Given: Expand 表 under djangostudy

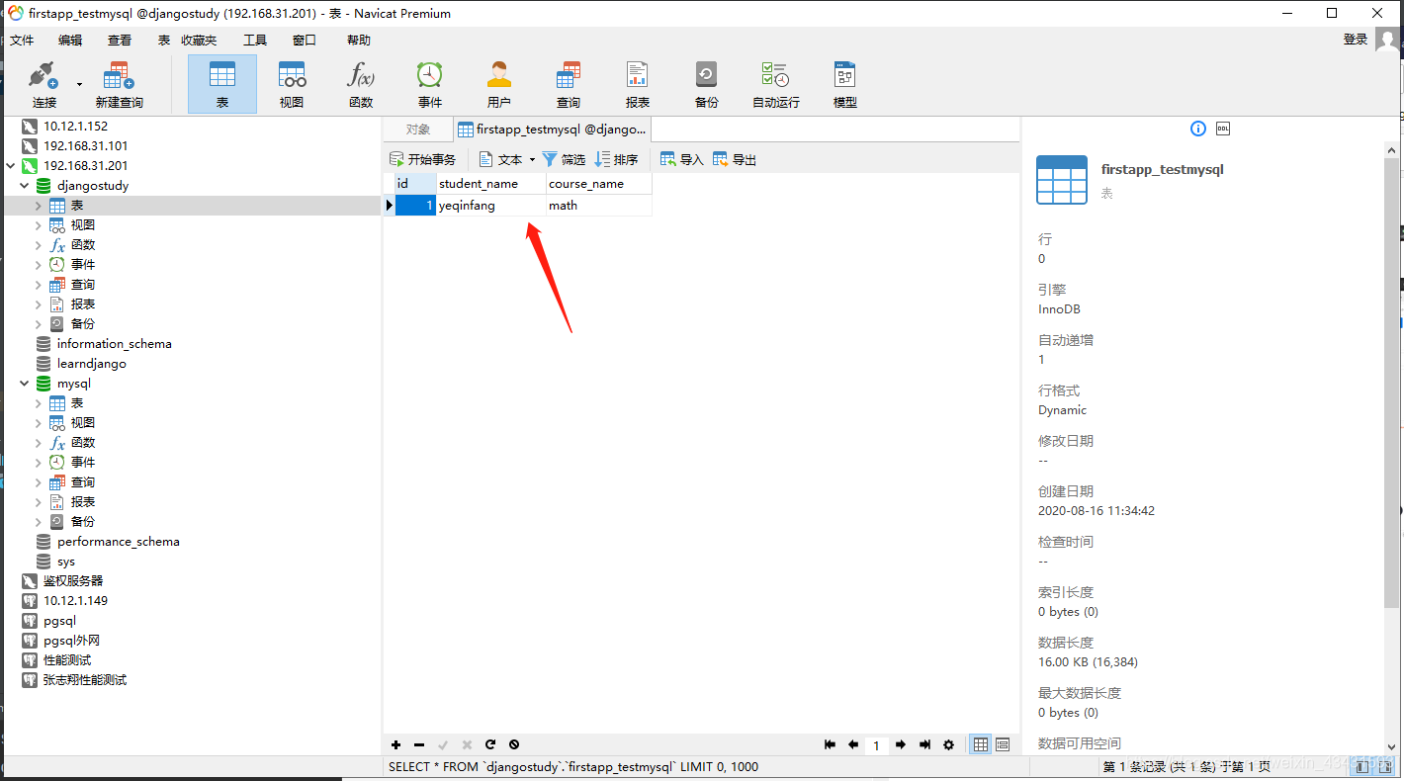Looking at the screenshot, I should [x=39, y=206].
